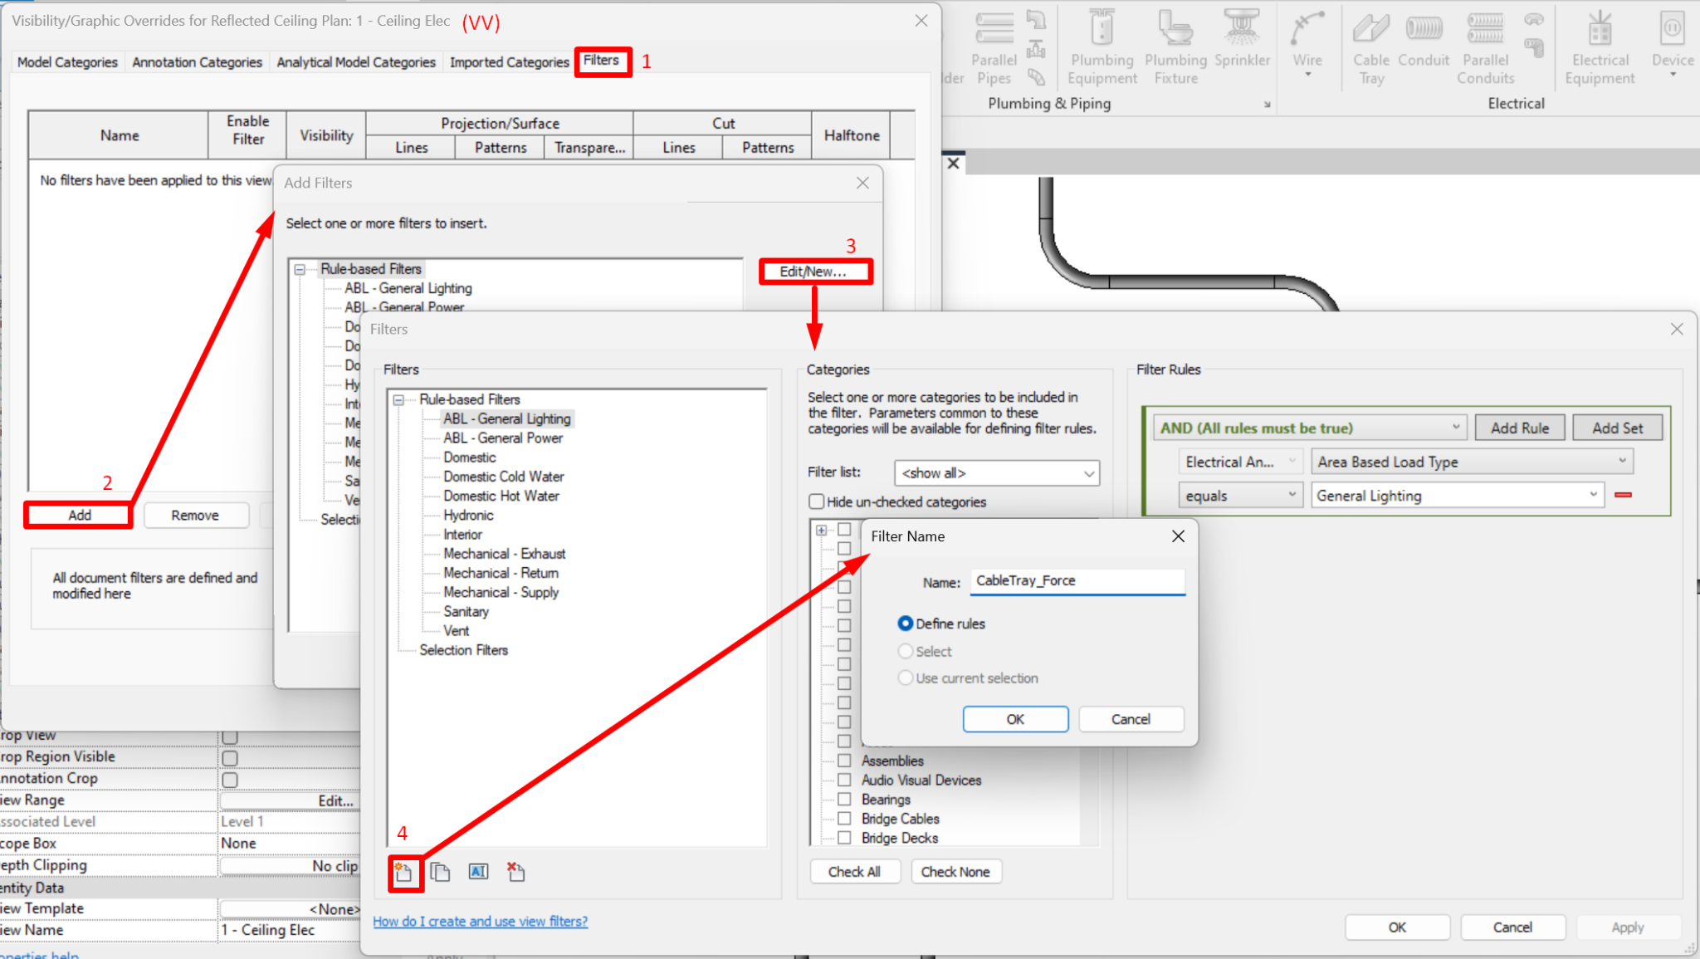Close the drawing view tab X
This screenshot has width=1700, height=959.
(954, 164)
